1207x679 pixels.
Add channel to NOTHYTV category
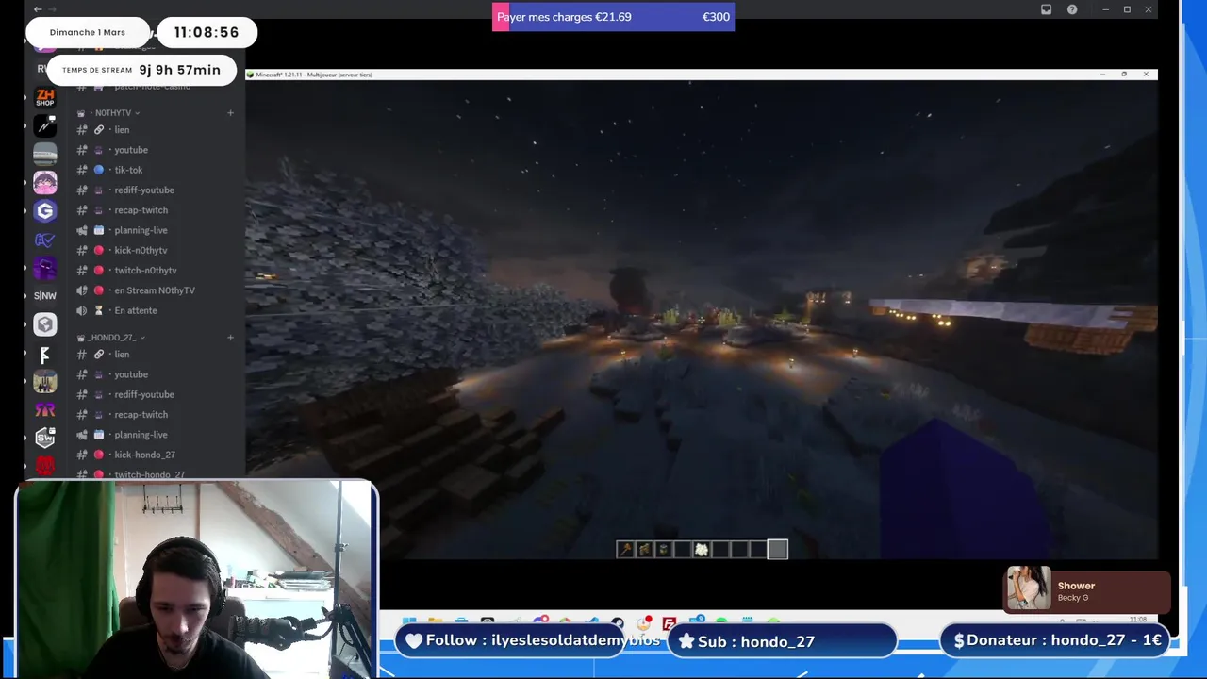click(230, 113)
